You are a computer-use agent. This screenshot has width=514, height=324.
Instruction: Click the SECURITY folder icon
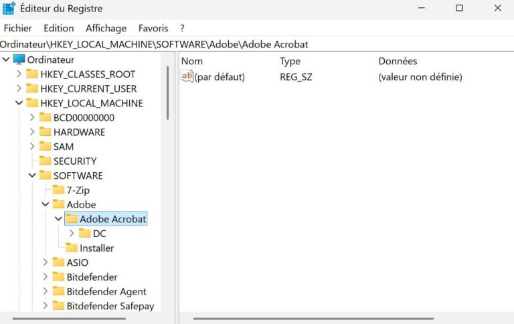click(x=46, y=161)
